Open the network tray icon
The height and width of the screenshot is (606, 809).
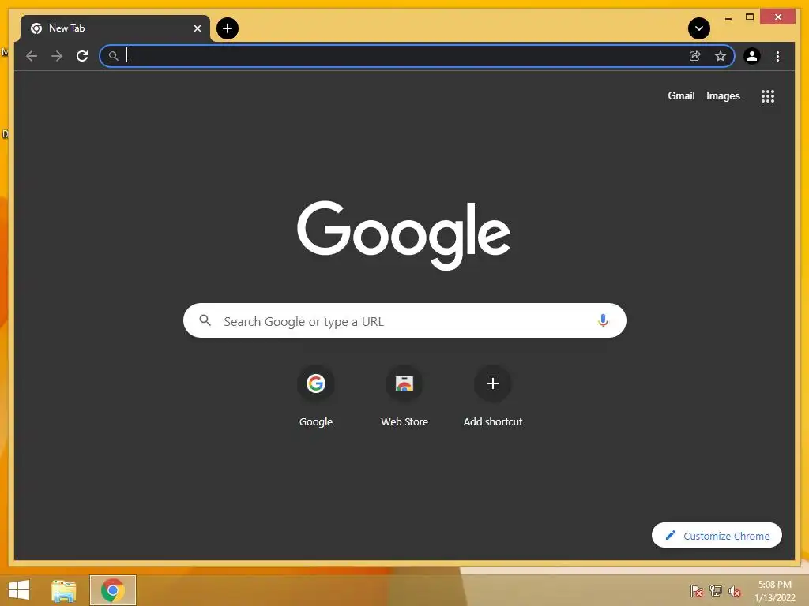(716, 591)
